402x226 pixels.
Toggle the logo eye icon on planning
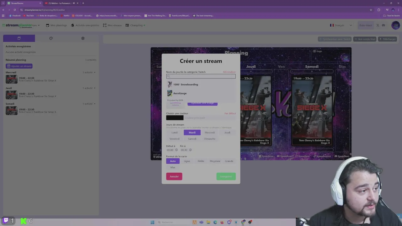coord(314,51)
